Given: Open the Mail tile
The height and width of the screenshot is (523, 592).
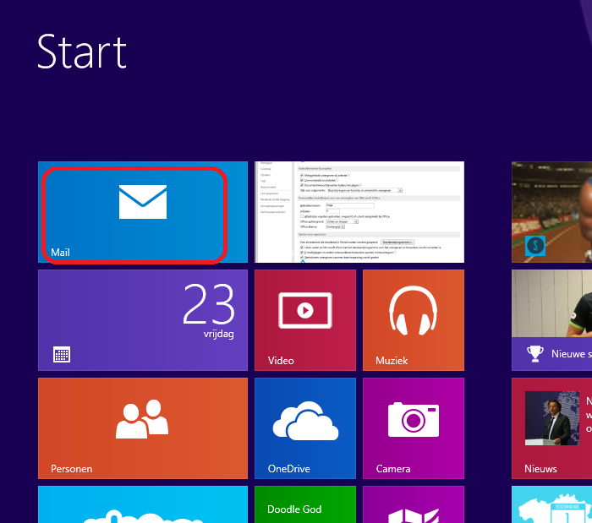Looking at the screenshot, I should [x=143, y=212].
